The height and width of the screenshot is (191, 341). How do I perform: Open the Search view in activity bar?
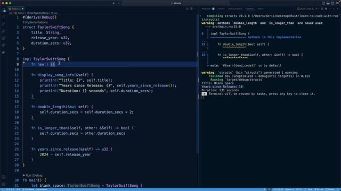click(x=4, y=16)
